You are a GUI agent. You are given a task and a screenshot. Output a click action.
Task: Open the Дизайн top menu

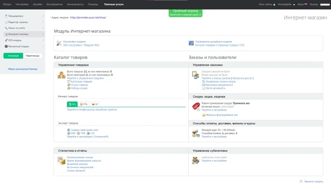click(37, 4)
